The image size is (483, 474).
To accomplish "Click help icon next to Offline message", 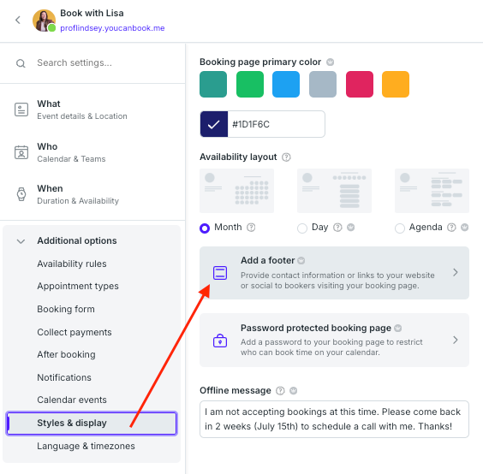I will (280, 391).
